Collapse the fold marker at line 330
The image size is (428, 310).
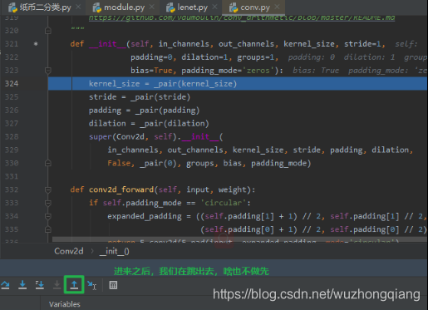tap(48, 163)
